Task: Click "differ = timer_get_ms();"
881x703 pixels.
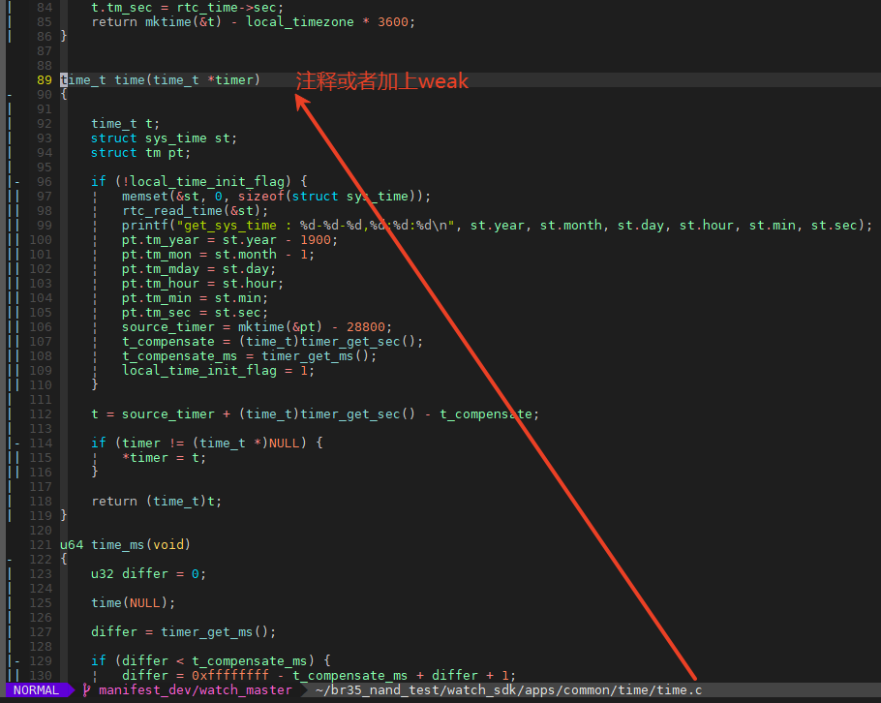Action: point(184,632)
